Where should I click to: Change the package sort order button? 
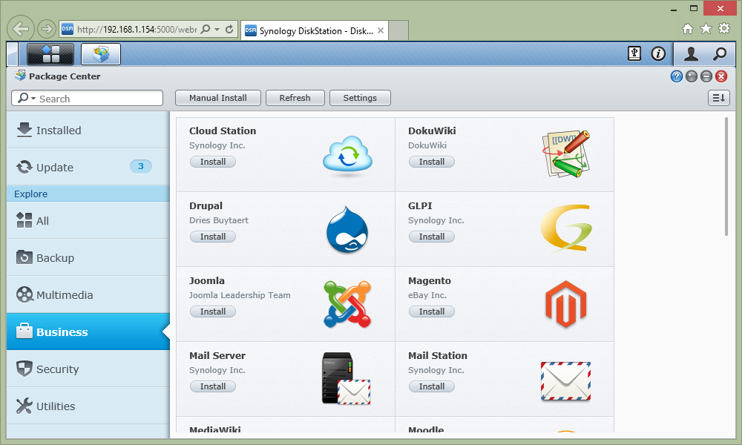click(719, 98)
